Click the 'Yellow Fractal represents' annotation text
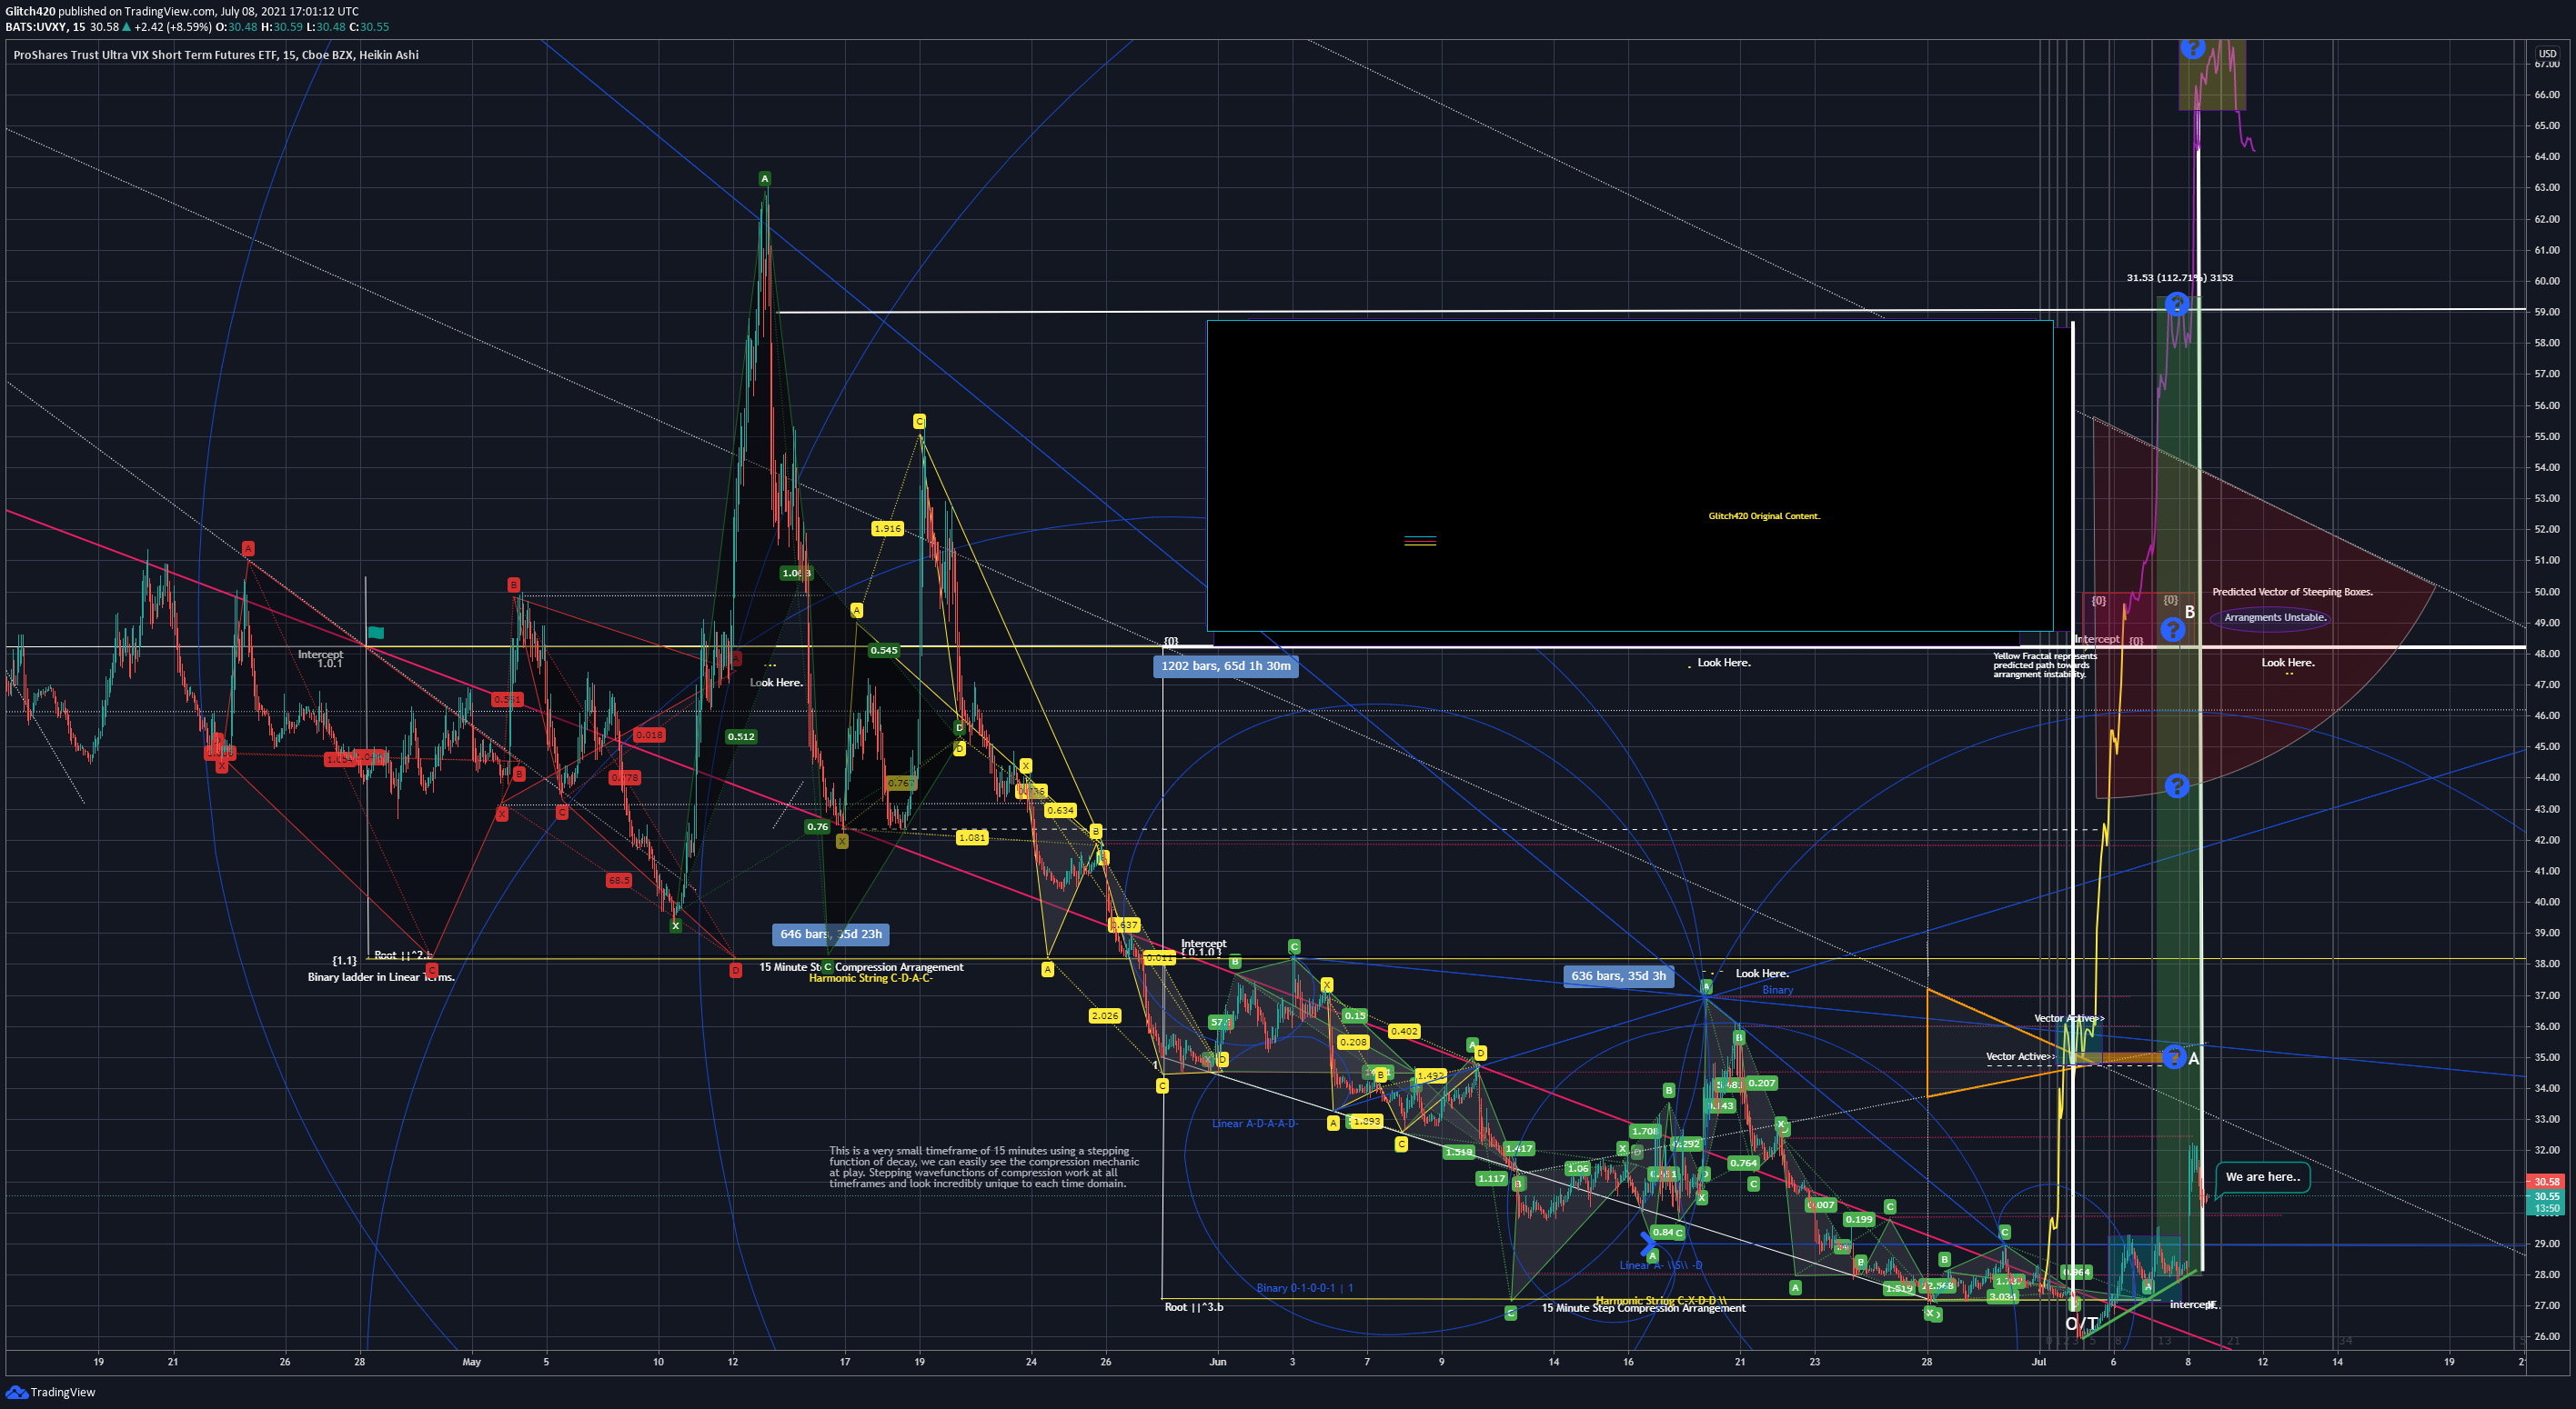 click(2044, 656)
